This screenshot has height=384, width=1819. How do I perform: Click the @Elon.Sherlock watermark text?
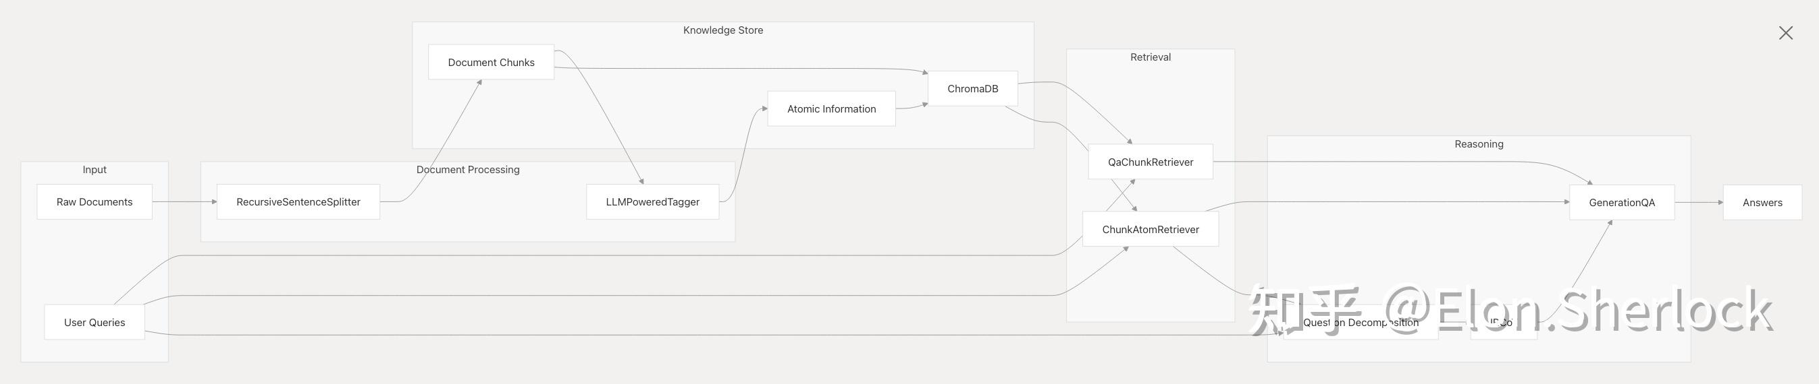click(x=1578, y=311)
